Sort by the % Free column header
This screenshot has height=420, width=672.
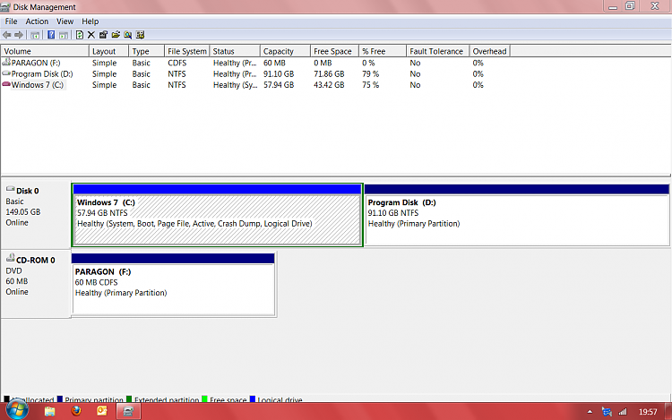tap(383, 51)
